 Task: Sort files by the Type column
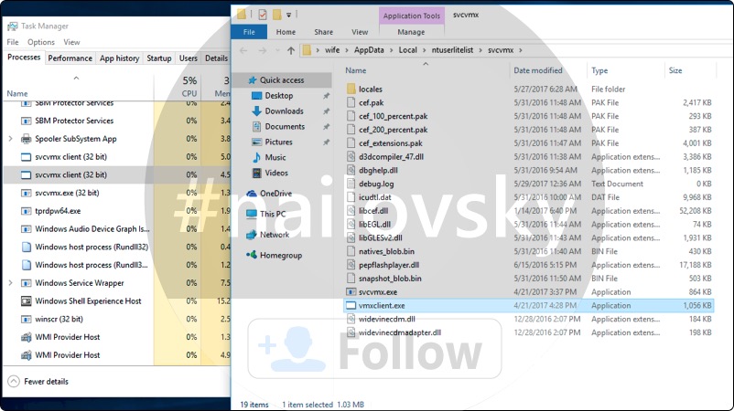(x=599, y=70)
